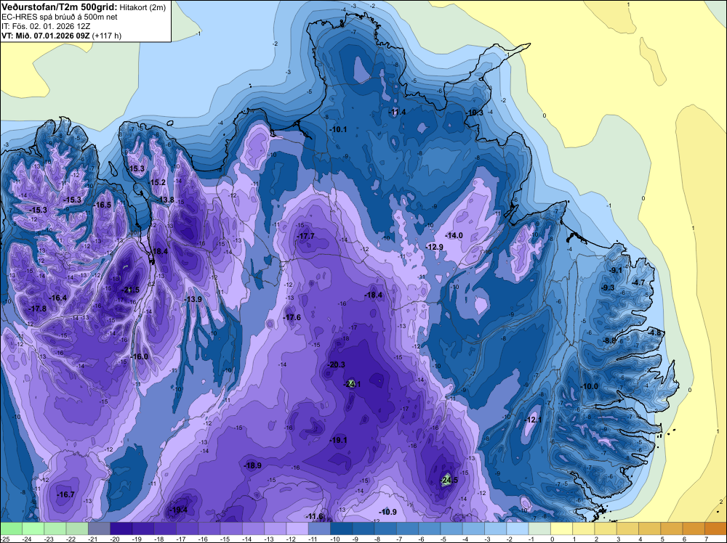Viewport: 727px width, 543px height.
Task: Pick the -20 dark purple legend swatch
Action: click(121, 528)
